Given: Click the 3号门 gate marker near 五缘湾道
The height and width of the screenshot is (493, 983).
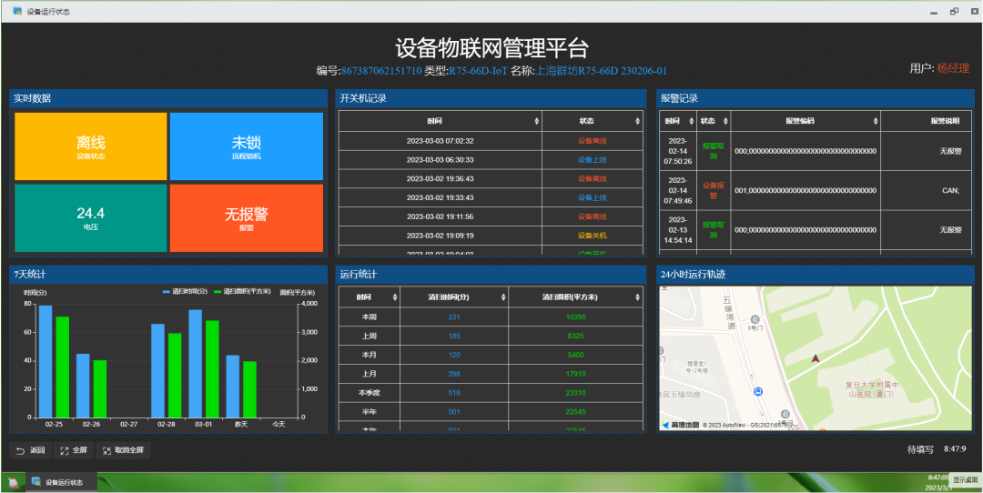Looking at the screenshot, I should 755,321.
